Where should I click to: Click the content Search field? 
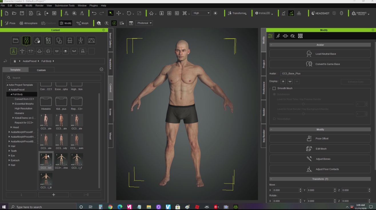pos(54,78)
